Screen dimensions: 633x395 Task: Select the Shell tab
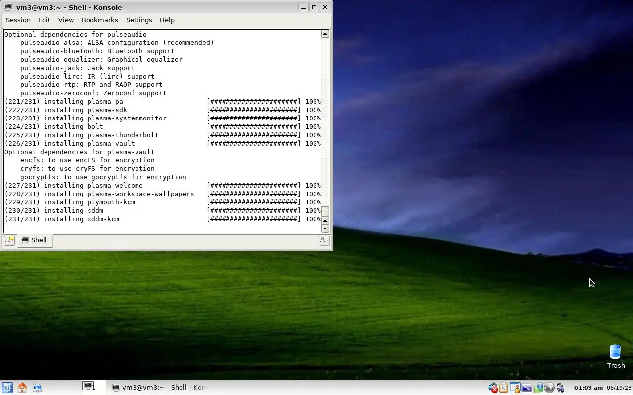click(x=34, y=240)
